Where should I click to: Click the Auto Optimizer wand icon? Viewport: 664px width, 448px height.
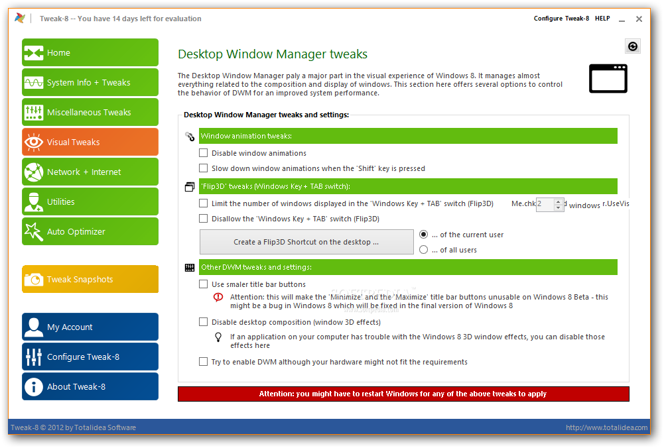(33, 232)
